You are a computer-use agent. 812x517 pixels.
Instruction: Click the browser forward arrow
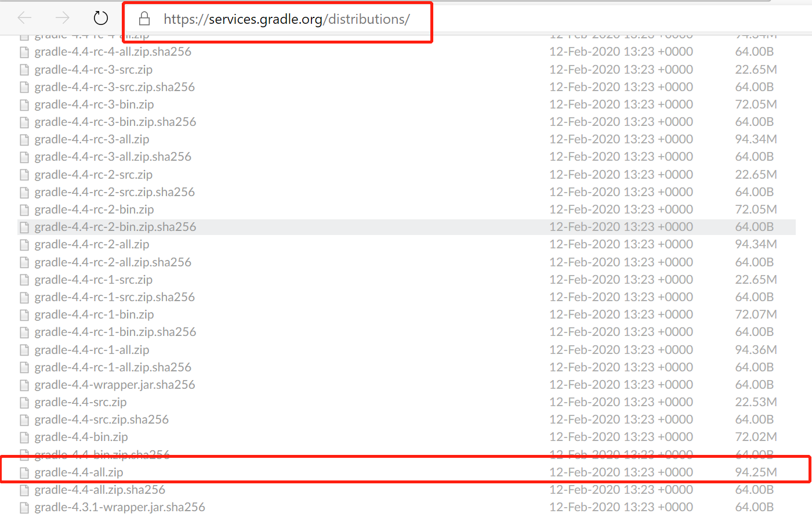pos(63,18)
